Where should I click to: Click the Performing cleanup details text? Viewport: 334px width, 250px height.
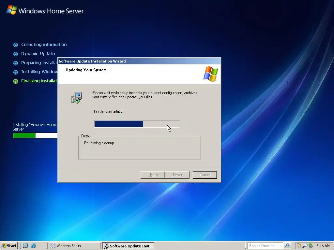[x=99, y=143]
